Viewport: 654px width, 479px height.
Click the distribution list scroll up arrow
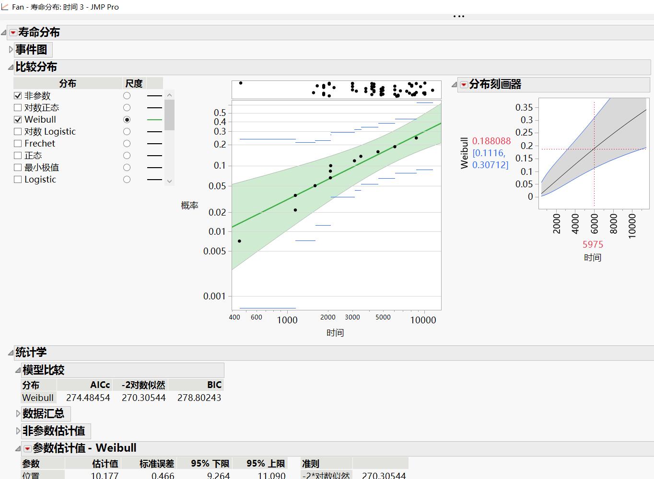169,95
